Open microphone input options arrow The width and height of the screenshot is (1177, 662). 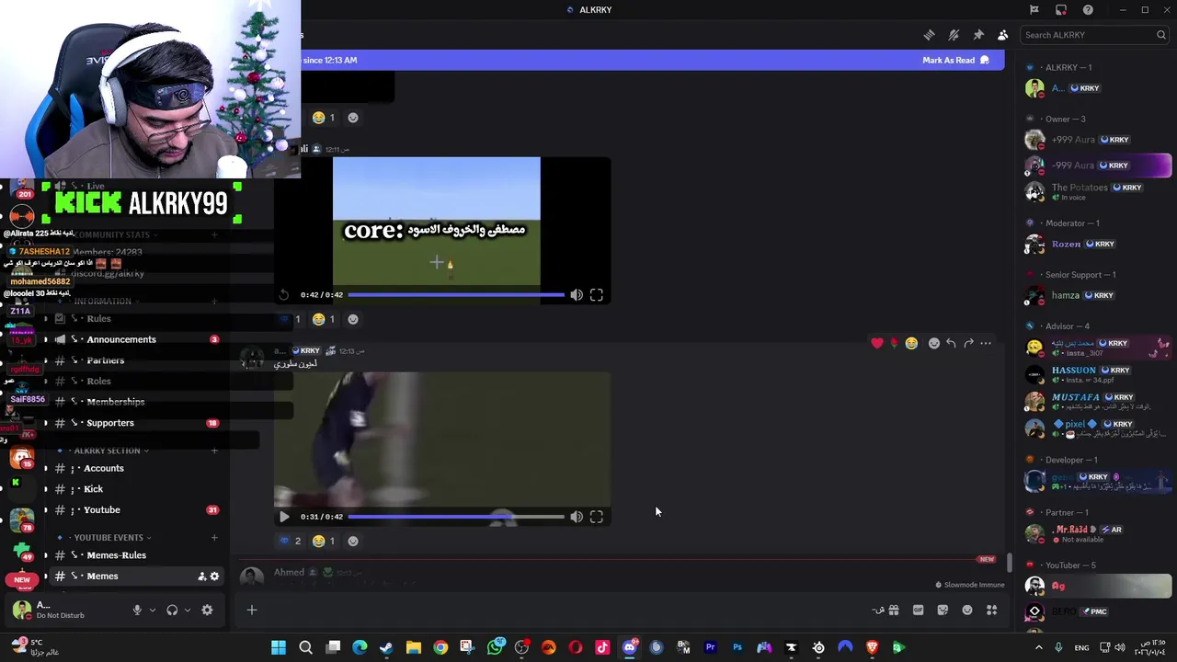(153, 610)
